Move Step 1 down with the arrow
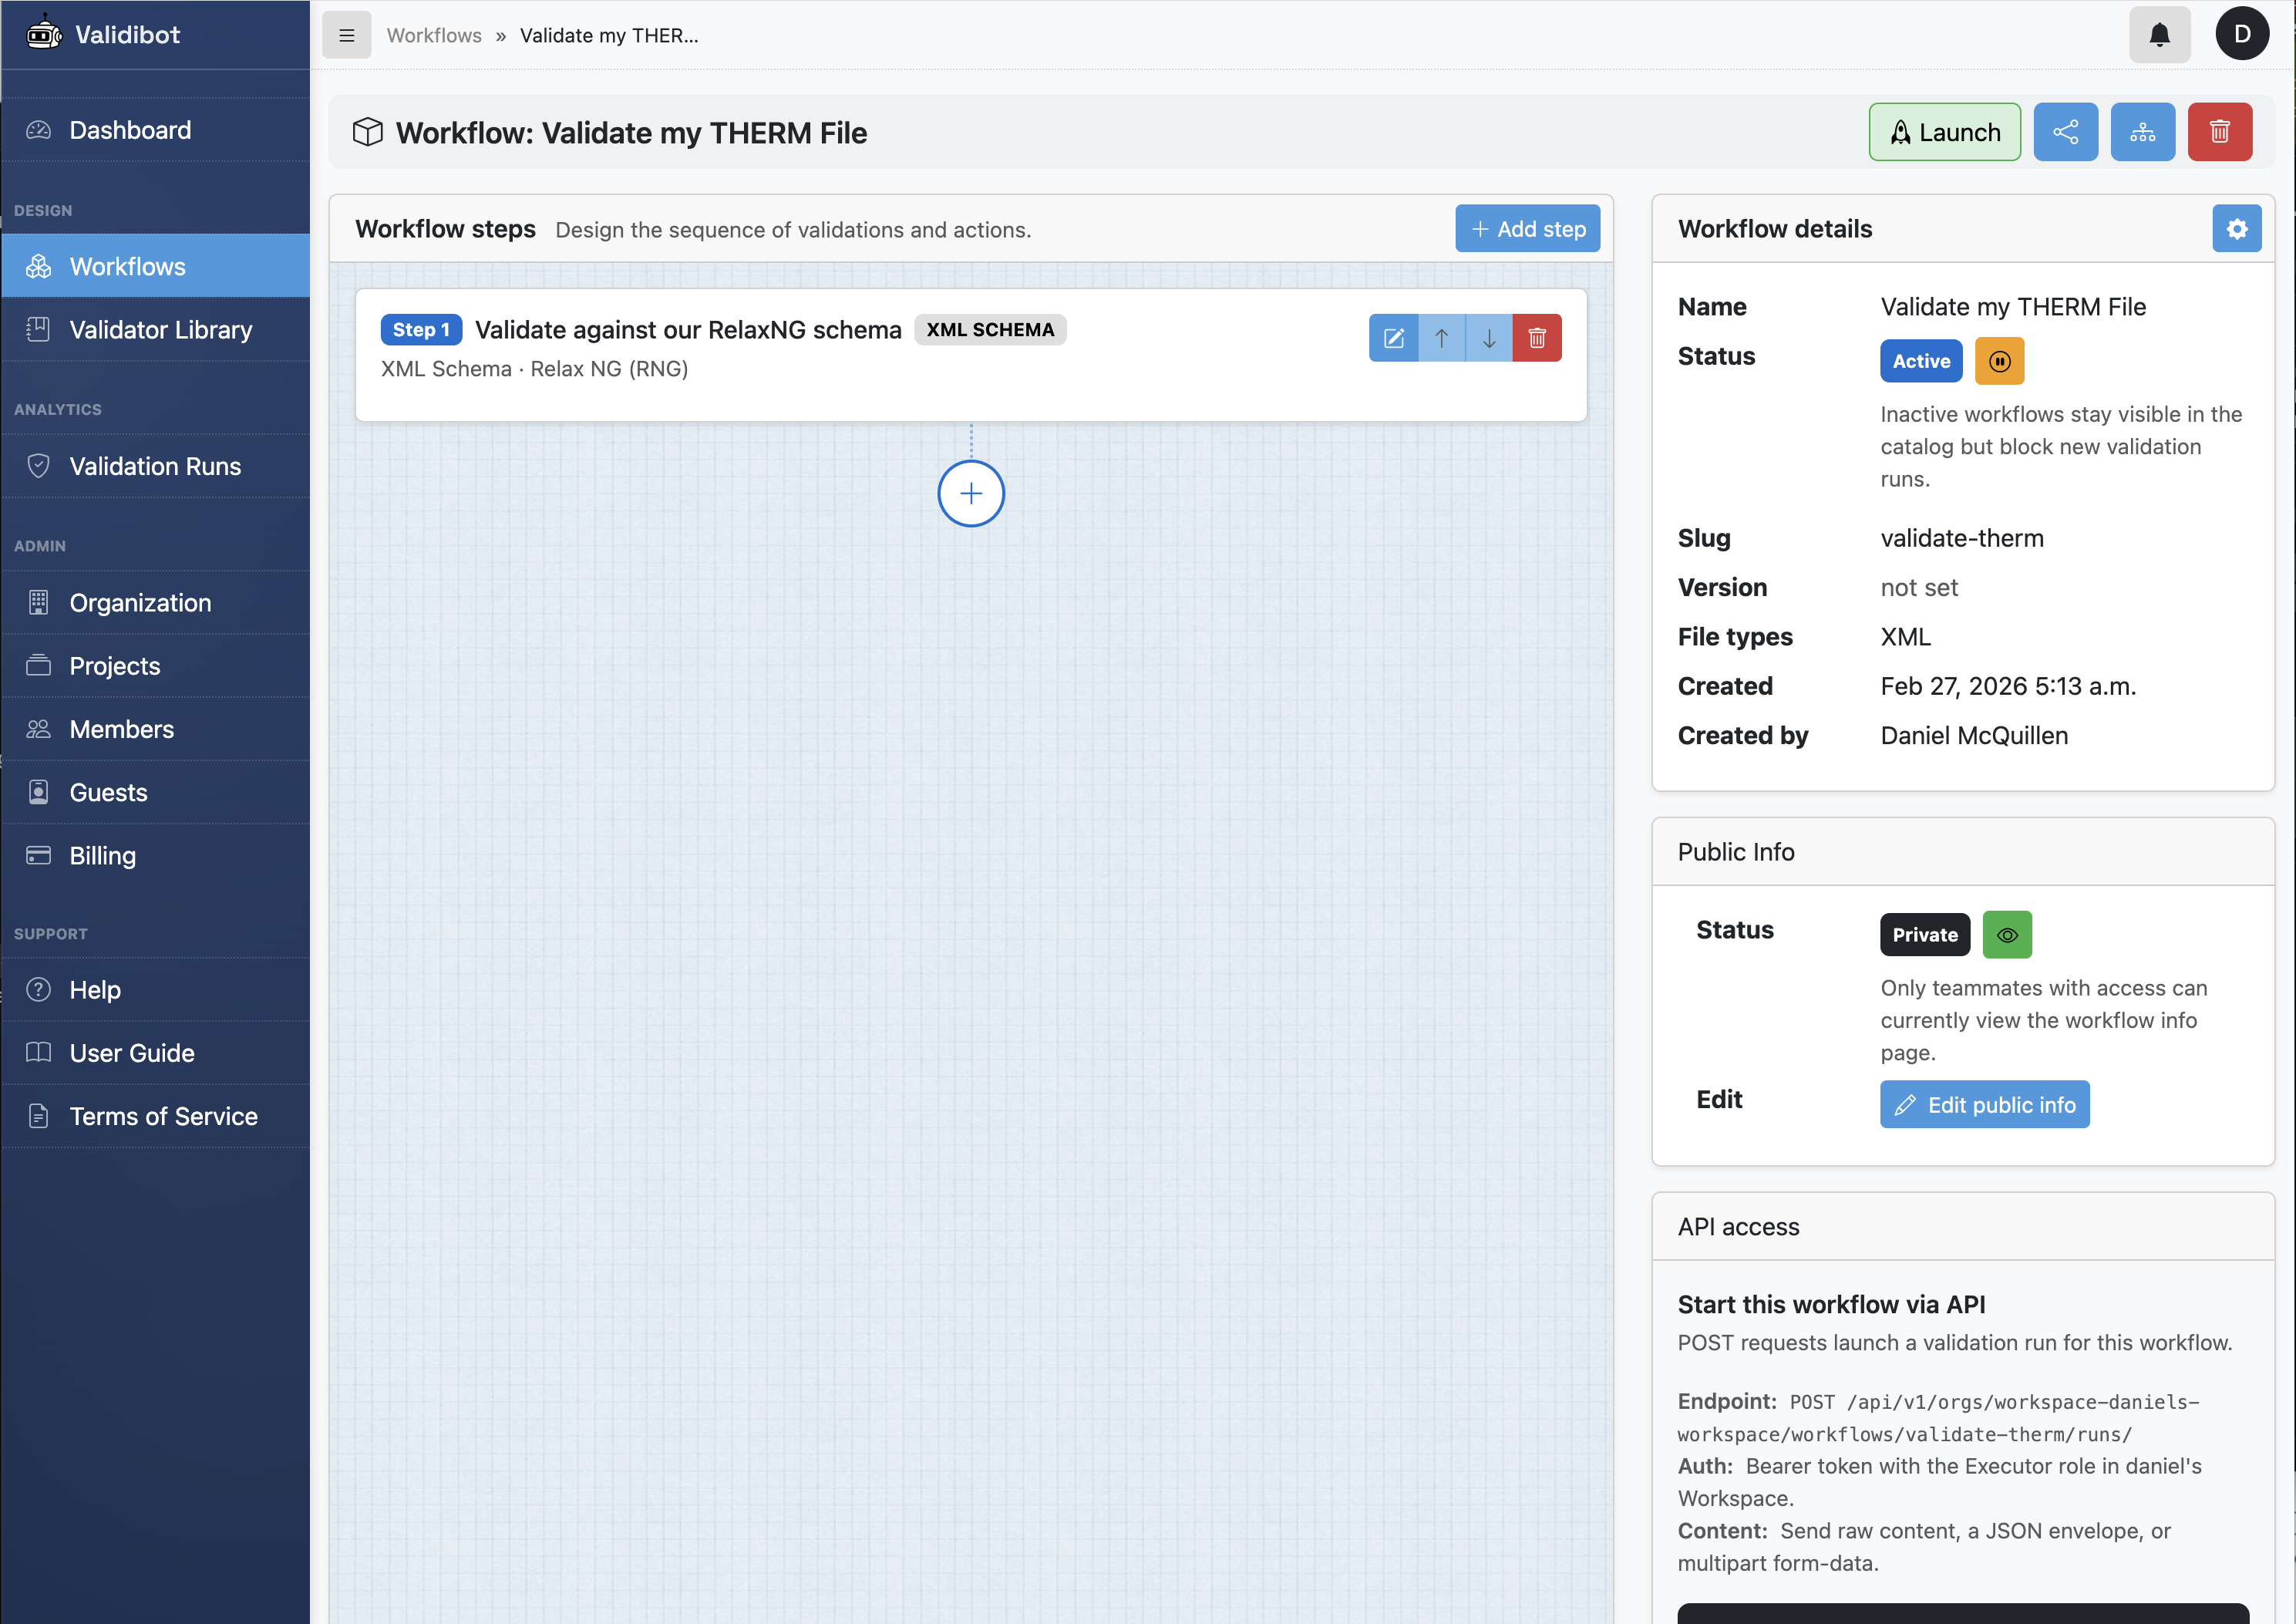 tap(1489, 337)
